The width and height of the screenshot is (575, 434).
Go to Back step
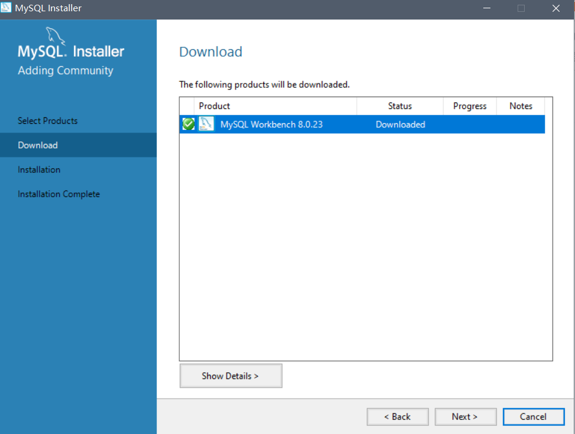(x=398, y=417)
